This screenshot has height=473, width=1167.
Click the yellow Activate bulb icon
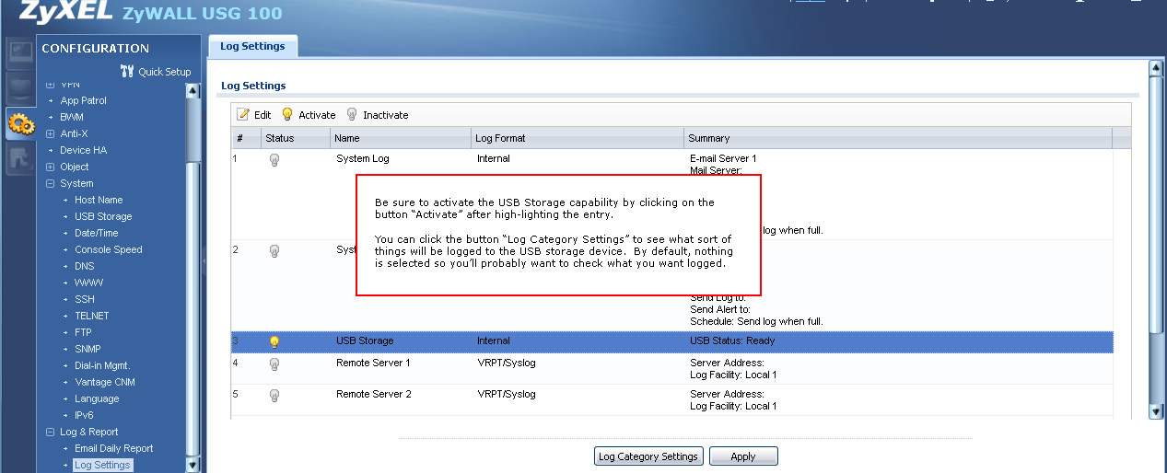[x=287, y=115]
